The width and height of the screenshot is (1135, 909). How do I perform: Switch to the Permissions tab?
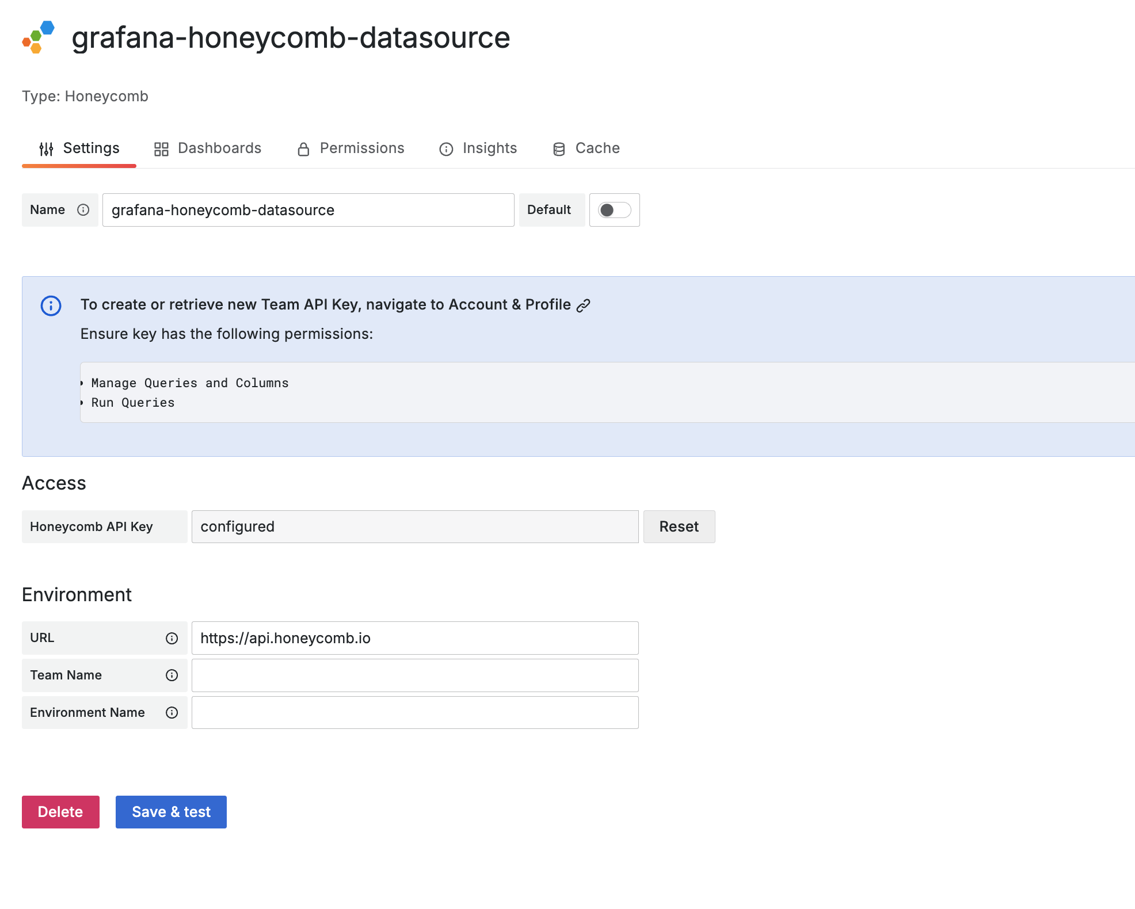[351, 148]
